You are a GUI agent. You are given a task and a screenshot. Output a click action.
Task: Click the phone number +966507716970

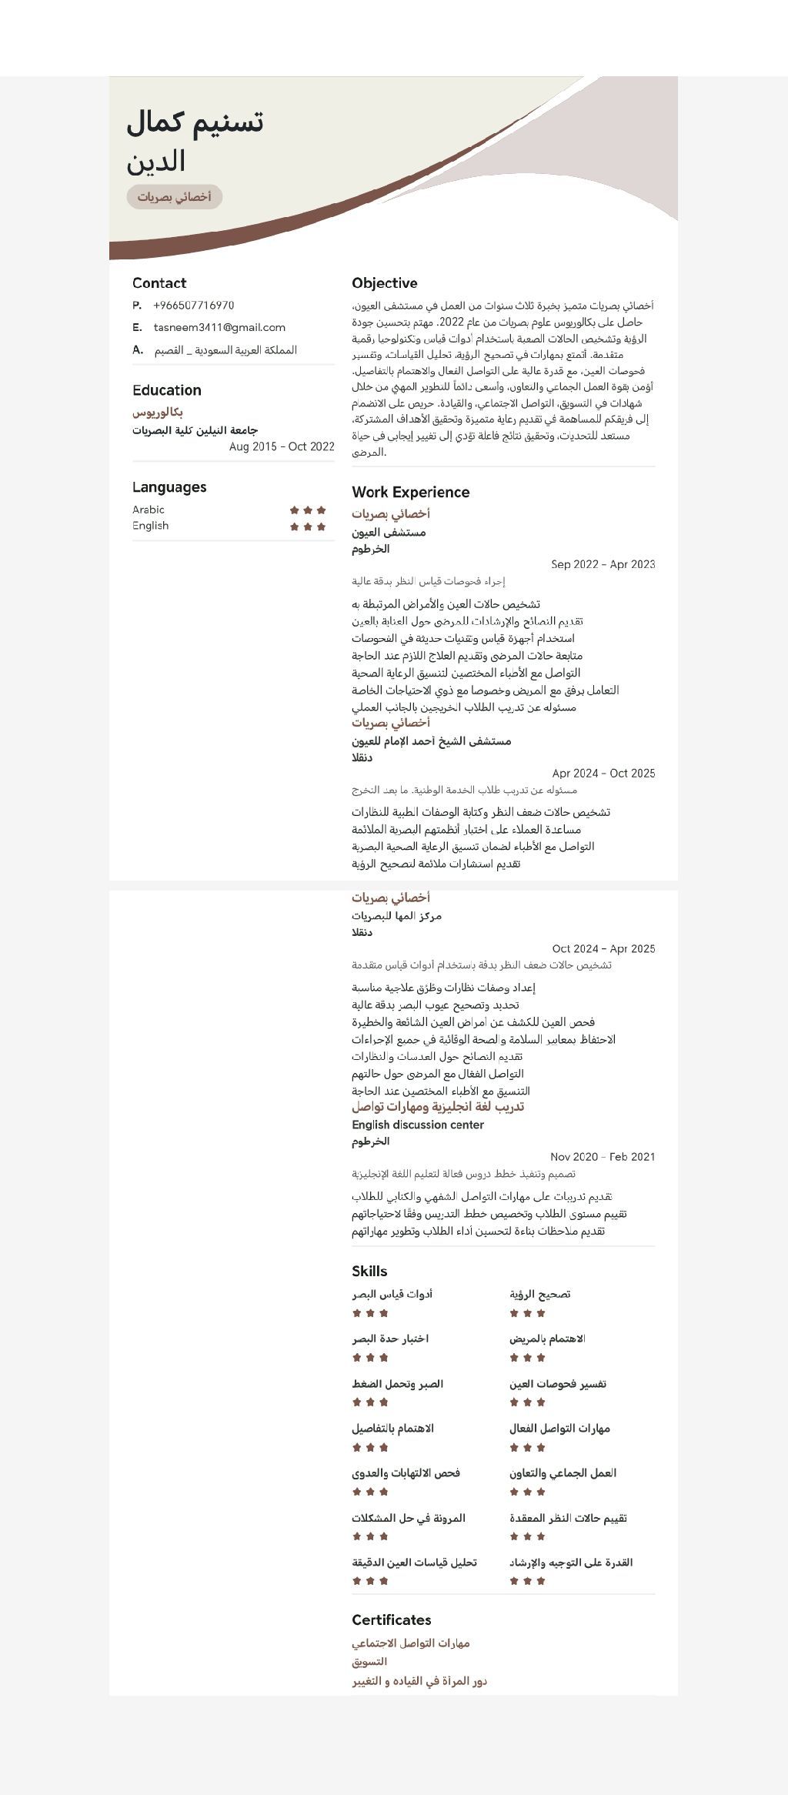point(194,306)
